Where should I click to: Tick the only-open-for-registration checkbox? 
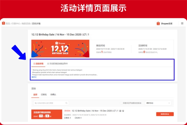(121, 103)
